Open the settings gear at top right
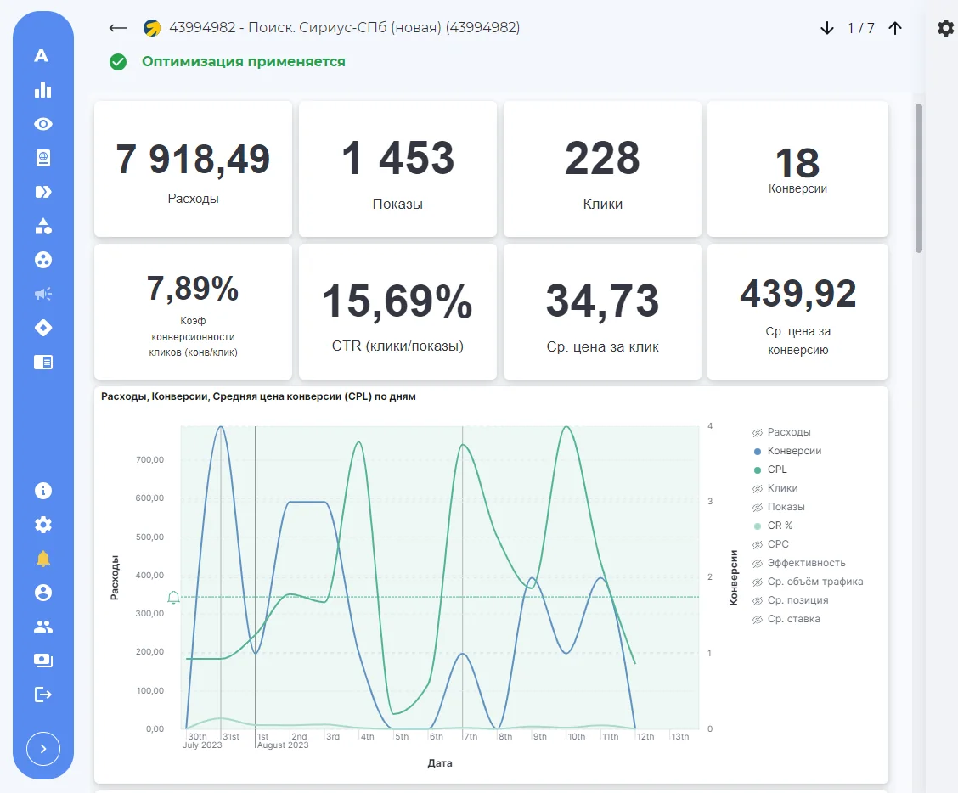This screenshot has width=958, height=793. point(945,28)
